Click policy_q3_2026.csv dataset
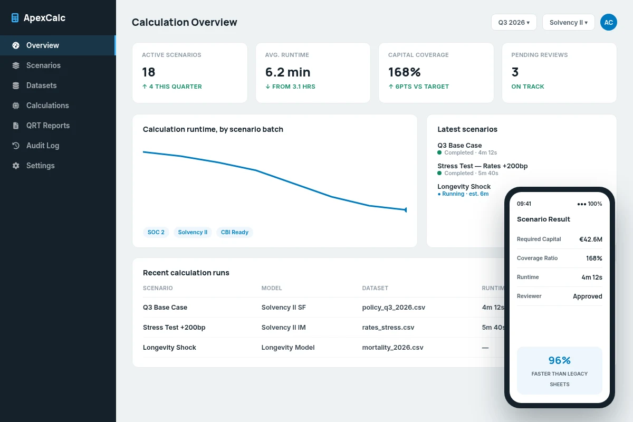This screenshot has height=422, width=633. (x=394, y=308)
